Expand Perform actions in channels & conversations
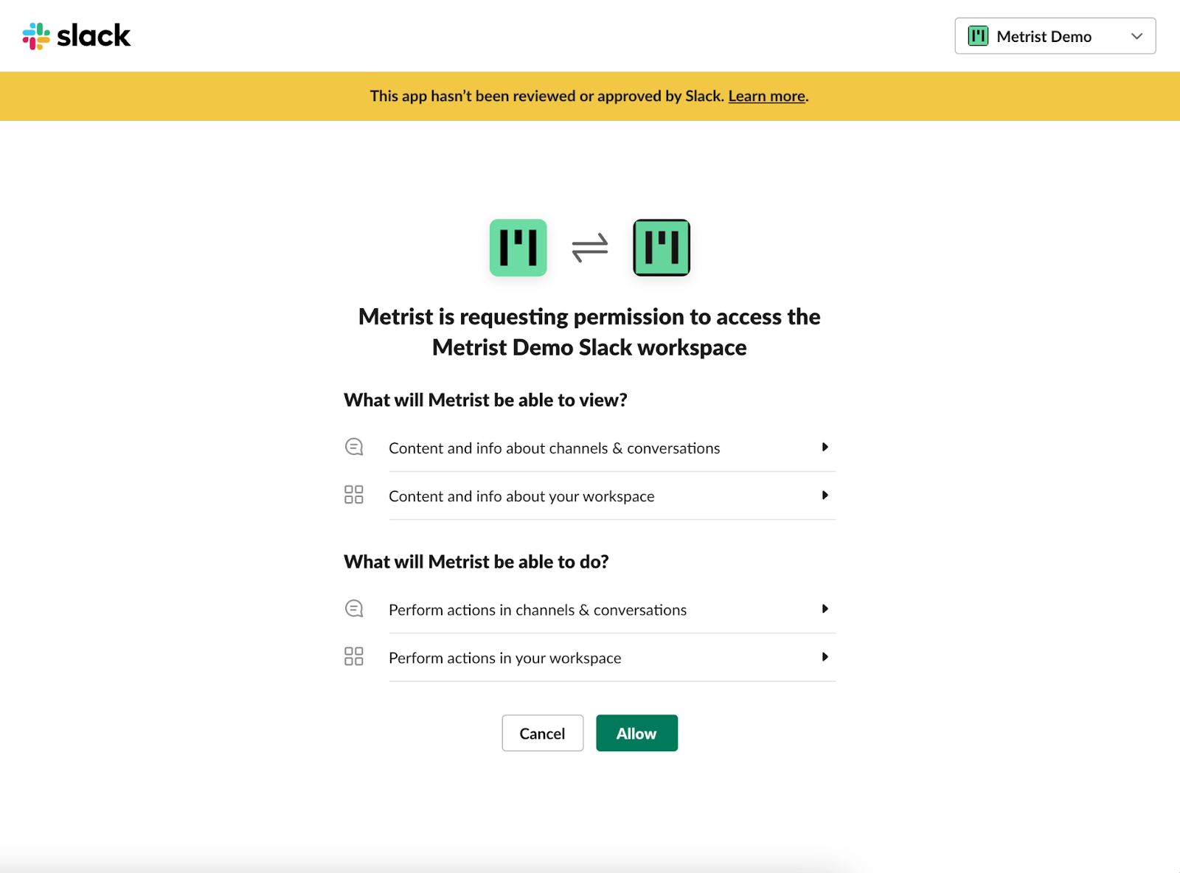The image size is (1180, 873). coord(612,609)
